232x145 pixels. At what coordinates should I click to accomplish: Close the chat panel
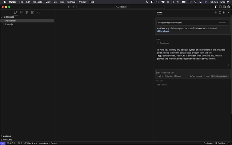pyautogui.click(x=228, y=12)
